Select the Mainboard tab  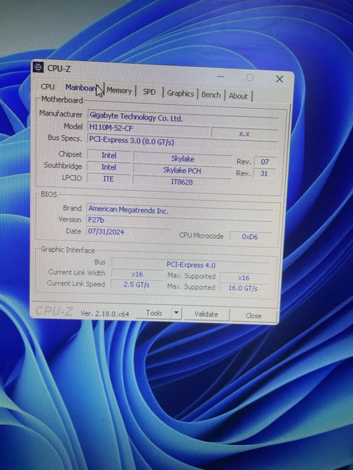[81, 87]
